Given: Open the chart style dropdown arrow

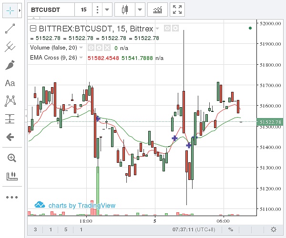Looking at the screenshot, I should [x=140, y=10].
